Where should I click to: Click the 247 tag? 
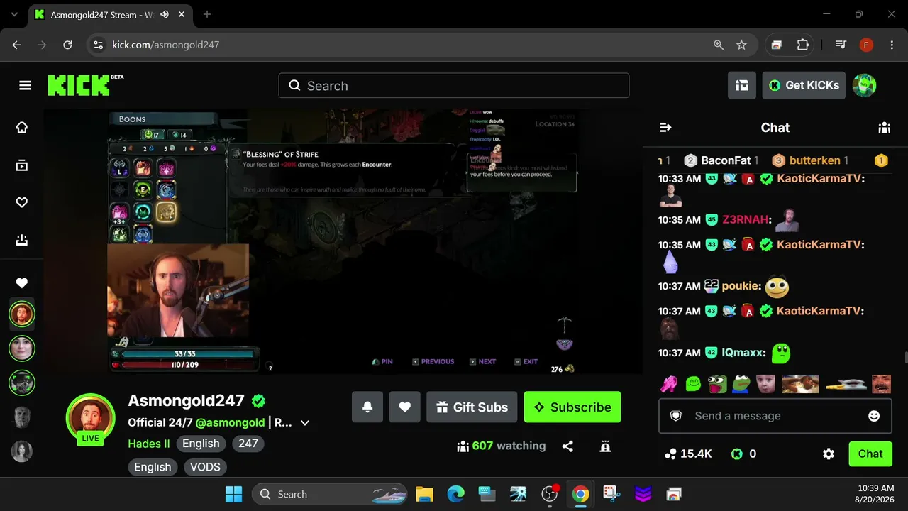click(248, 444)
